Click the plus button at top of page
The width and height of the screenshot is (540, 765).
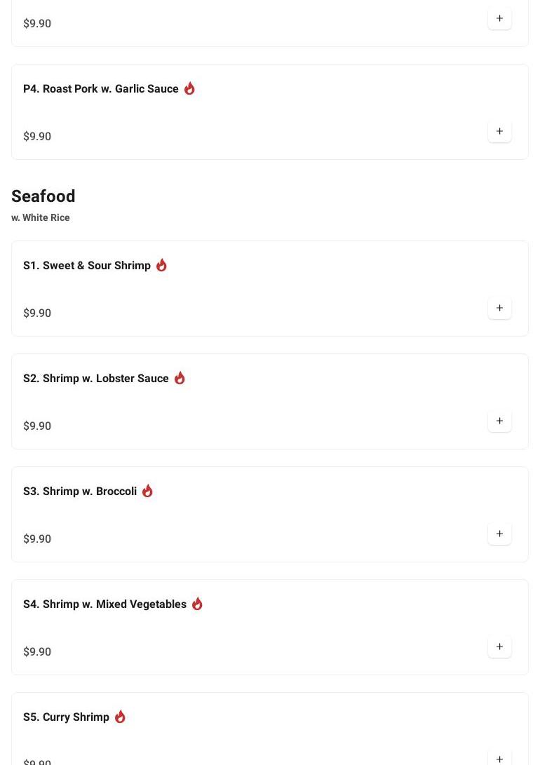(x=499, y=18)
